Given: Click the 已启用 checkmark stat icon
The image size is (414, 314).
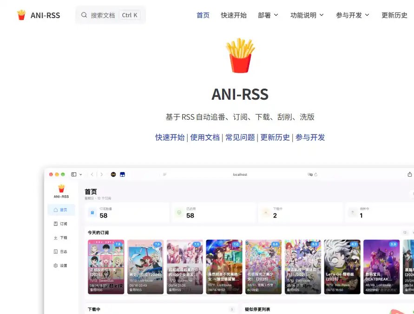Looking at the screenshot, I should 179,212.
